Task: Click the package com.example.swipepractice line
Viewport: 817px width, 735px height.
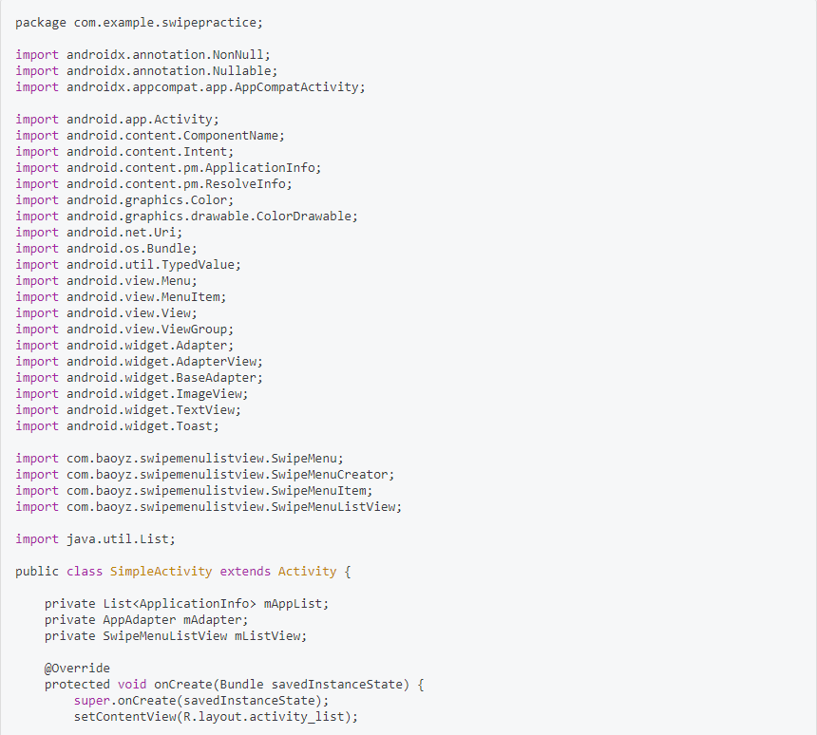Action: pyautogui.click(x=139, y=23)
